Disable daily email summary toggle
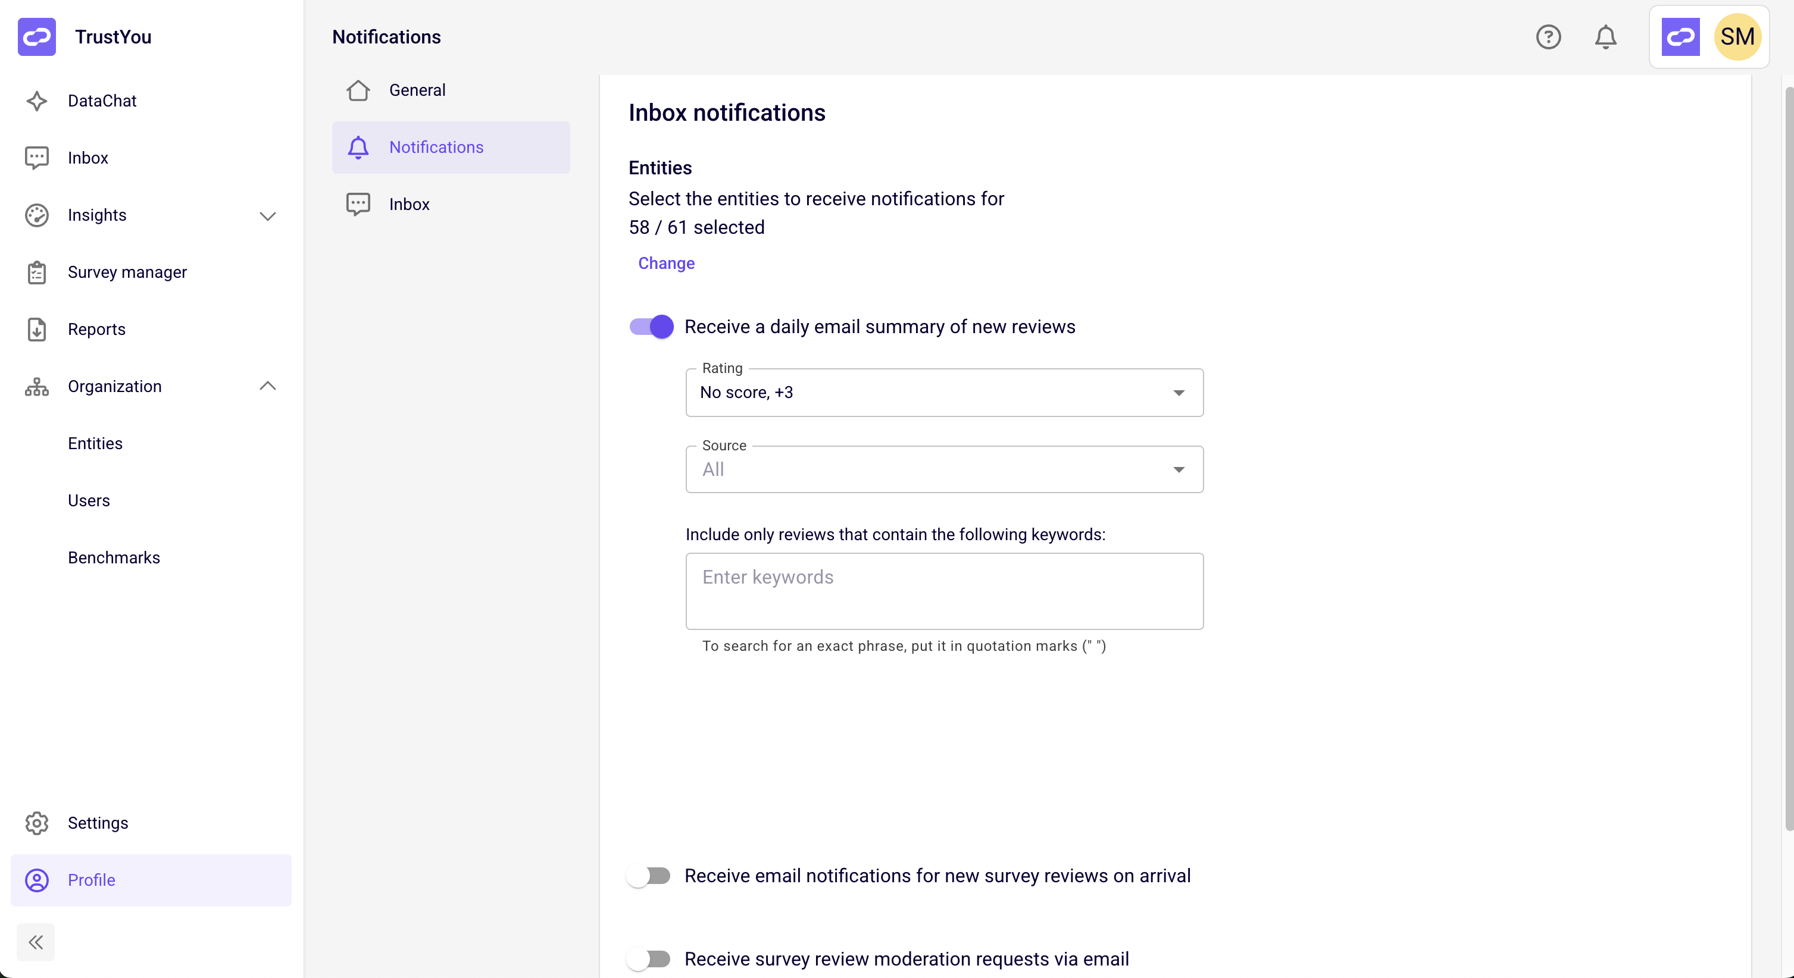Screen dimensions: 1794x978 [x=651, y=327]
